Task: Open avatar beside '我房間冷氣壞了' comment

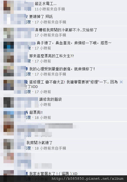Action: coord(9,144)
